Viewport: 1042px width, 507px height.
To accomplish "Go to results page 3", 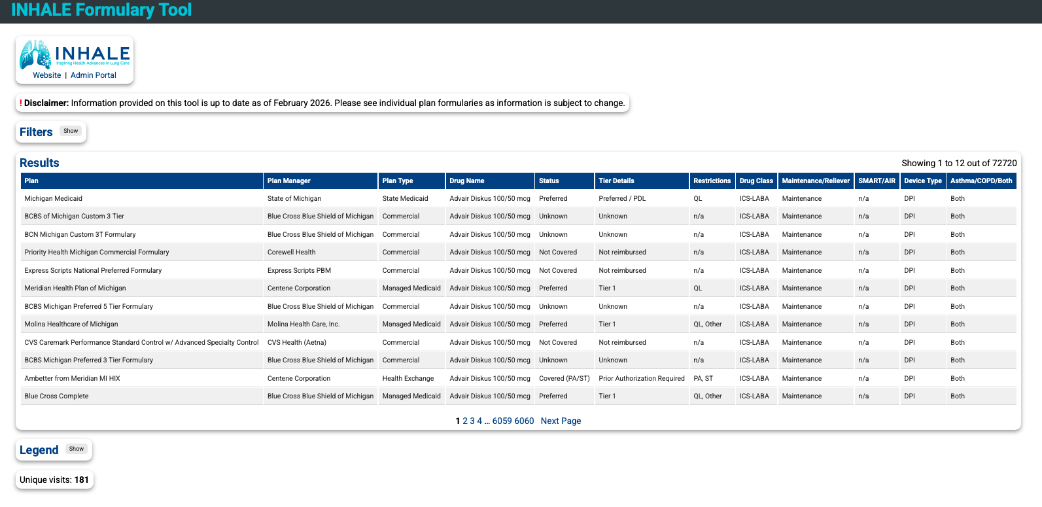I will click(x=472, y=421).
